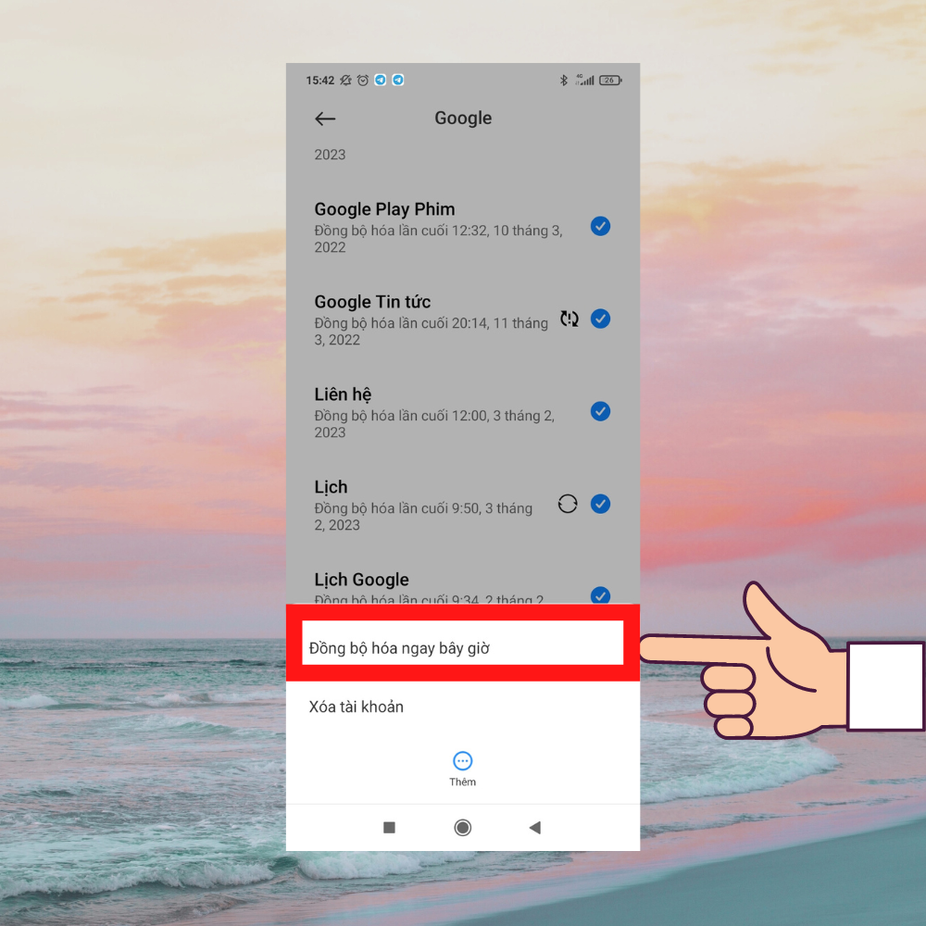Toggle the Google Tin tức sync checkbox
This screenshot has height=926, width=926.
click(x=600, y=319)
